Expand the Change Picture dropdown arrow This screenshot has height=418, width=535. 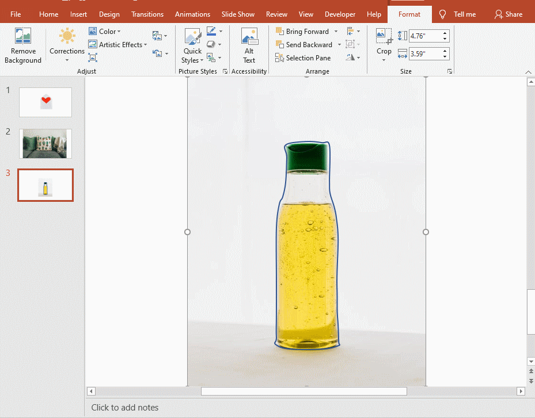pyautogui.click(x=166, y=36)
